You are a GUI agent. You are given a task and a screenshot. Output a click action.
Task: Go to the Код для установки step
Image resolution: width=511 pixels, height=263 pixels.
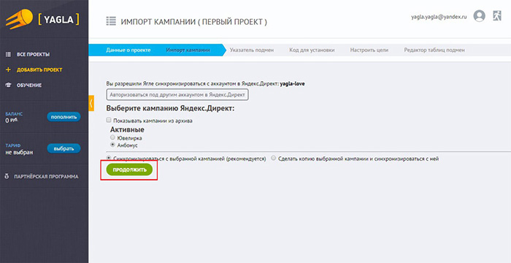click(x=312, y=50)
